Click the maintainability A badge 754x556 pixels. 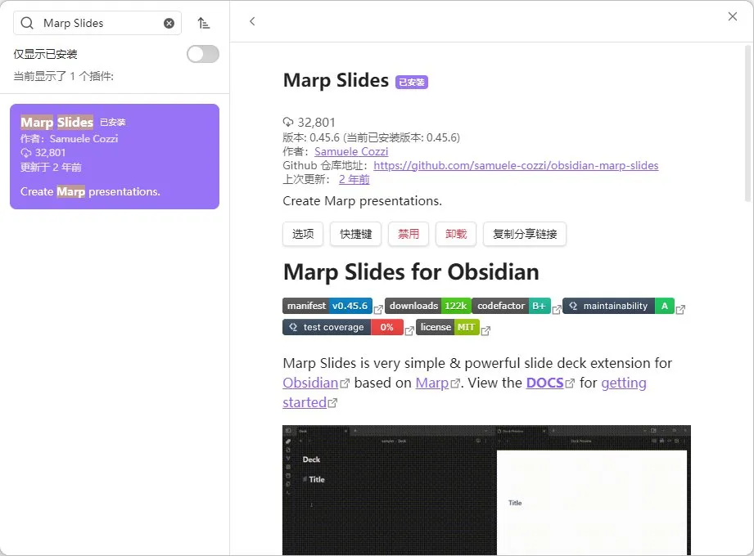619,306
